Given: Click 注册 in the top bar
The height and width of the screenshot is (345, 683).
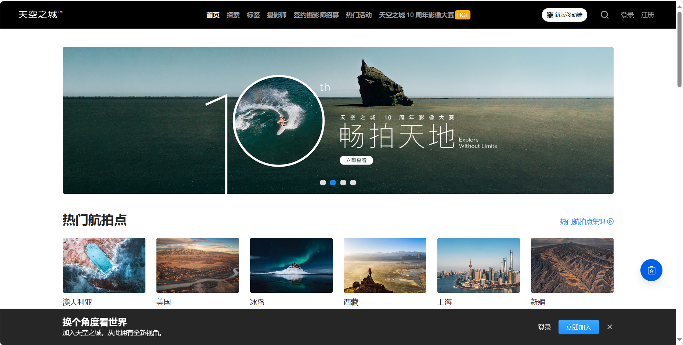Looking at the screenshot, I should (x=647, y=15).
